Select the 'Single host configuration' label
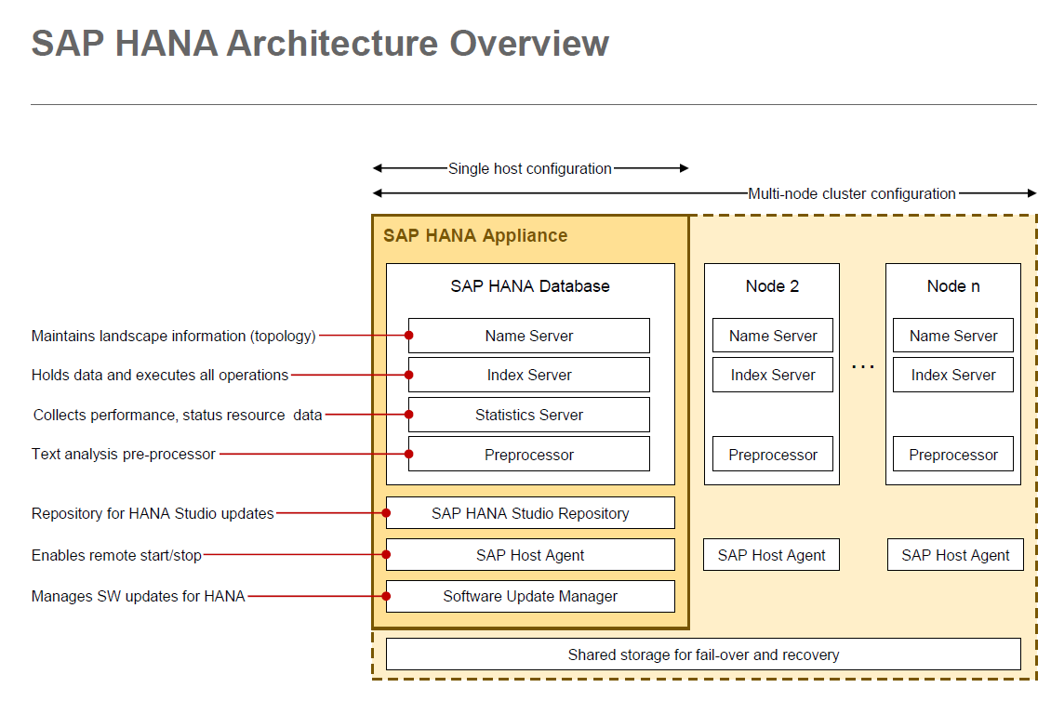 coord(529,169)
